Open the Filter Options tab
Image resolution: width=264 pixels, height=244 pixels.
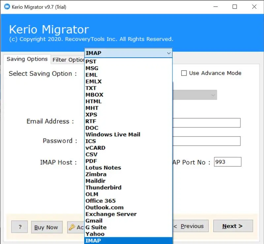[68, 60]
